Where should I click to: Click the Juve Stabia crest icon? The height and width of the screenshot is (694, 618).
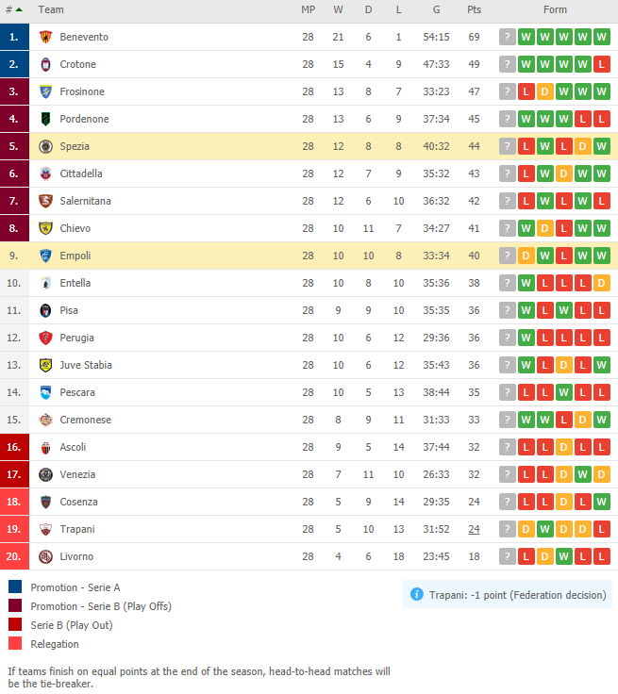tap(45, 365)
